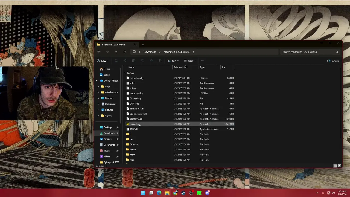
Task: Open a new File Explorer tab
Action: tap(143, 45)
